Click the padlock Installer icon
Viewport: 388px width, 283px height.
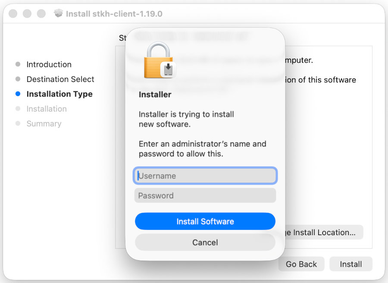(158, 60)
